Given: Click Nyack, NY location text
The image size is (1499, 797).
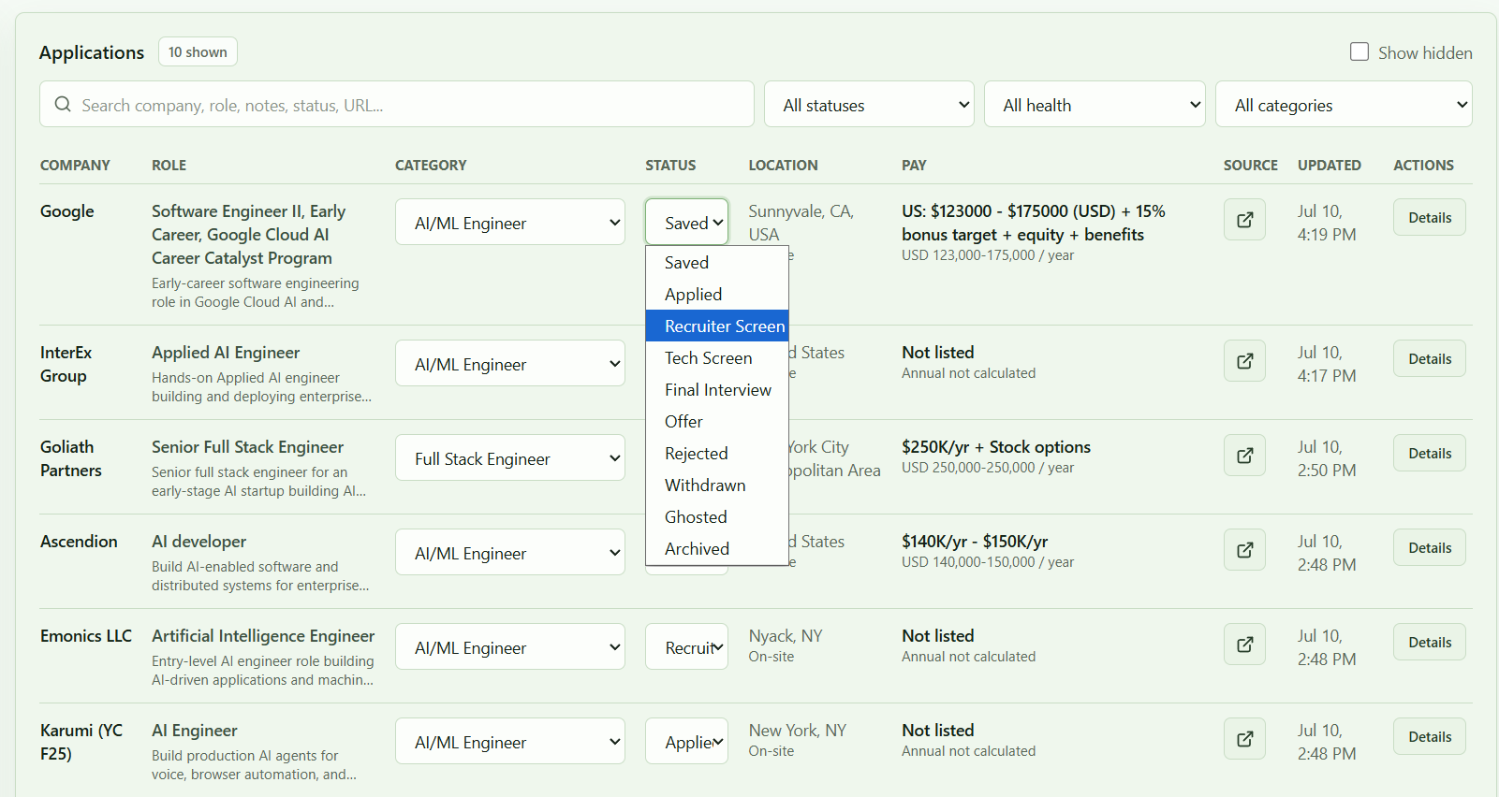Looking at the screenshot, I should pyautogui.click(x=786, y=636).
